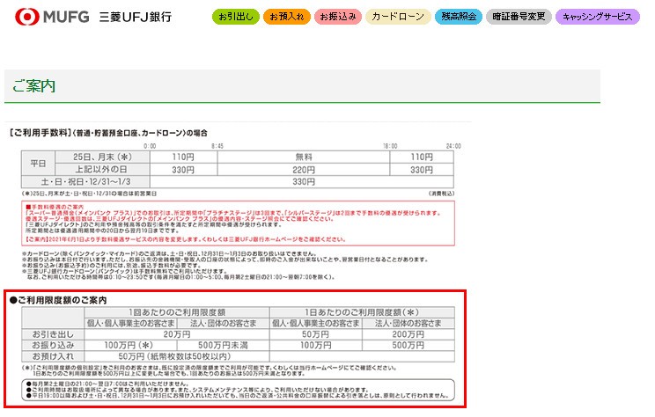Select the お引き出し row label
Screen dimensions: 655x417
53,334
